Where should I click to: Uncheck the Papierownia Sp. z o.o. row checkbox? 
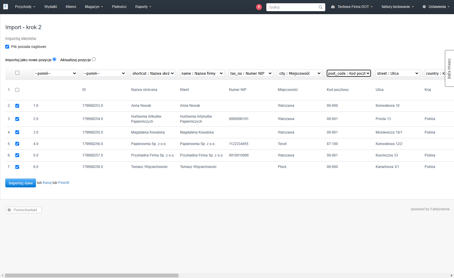(x=17, y=144)
